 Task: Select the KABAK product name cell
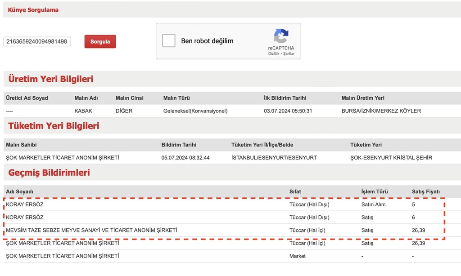click(x=83, y=111)
